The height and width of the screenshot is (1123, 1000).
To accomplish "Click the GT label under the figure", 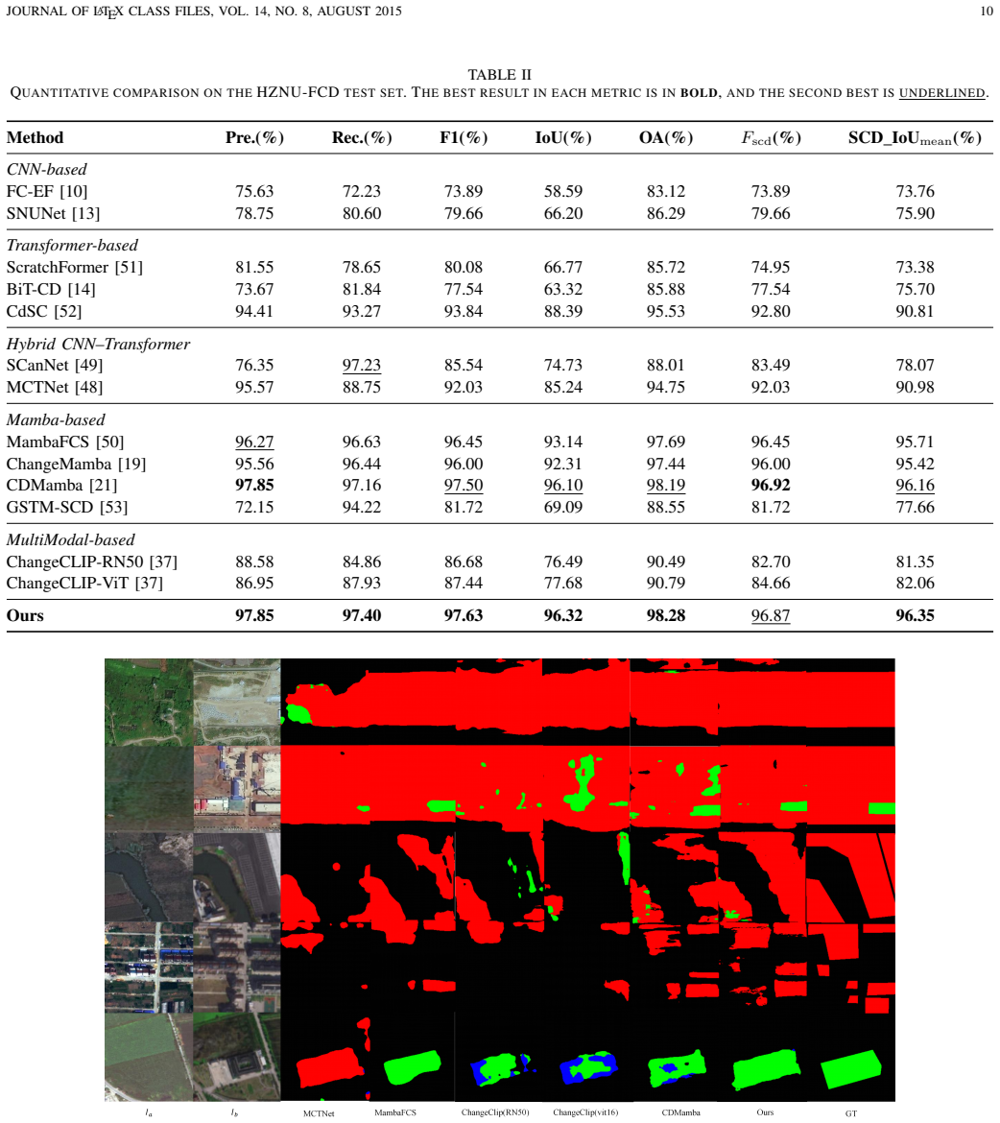I will [x=851, y=1113].
